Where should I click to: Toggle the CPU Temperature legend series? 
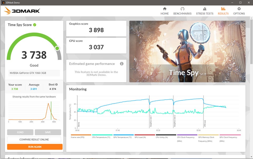tap(102, 136)
